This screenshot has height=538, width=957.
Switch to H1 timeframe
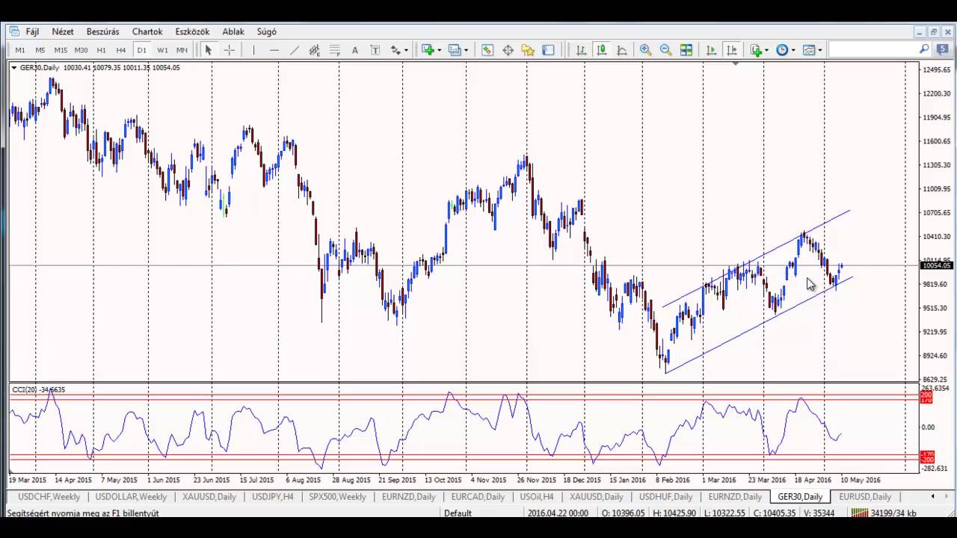pyautogui.click(x=101, y=50)
